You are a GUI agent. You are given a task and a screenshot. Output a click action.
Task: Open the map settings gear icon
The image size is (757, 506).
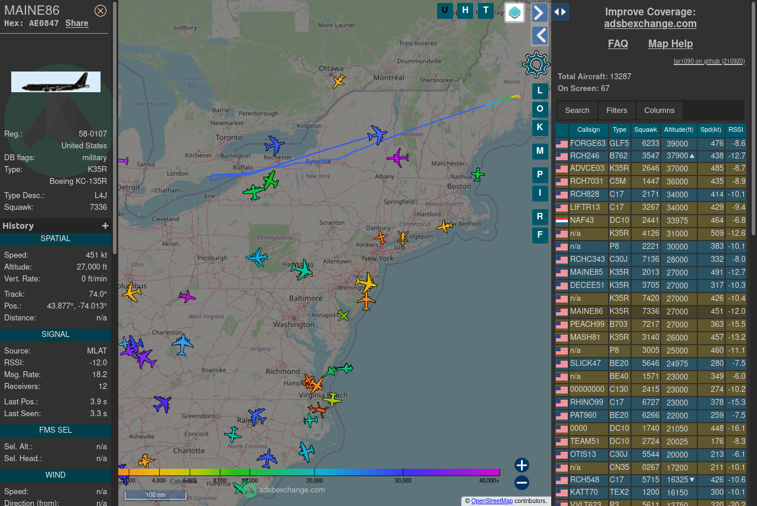(x=536, y=64)
